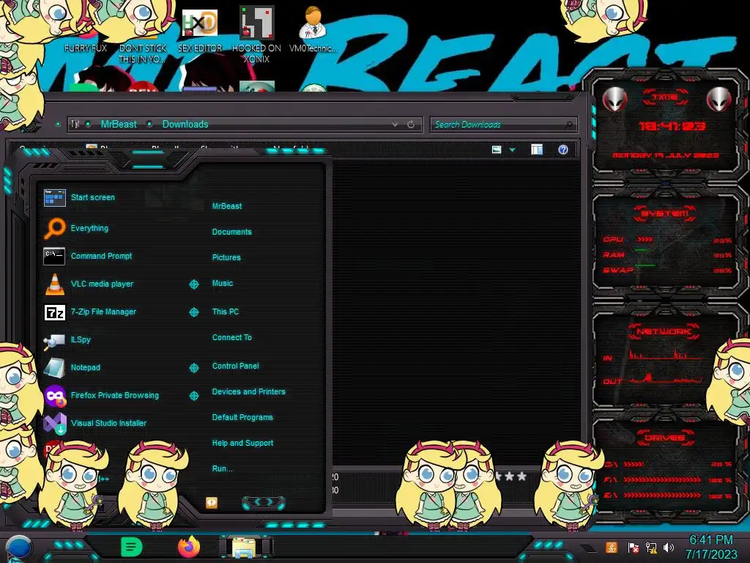
Task: Click the right alien head on TIME widget
Action: coord(719,99)
